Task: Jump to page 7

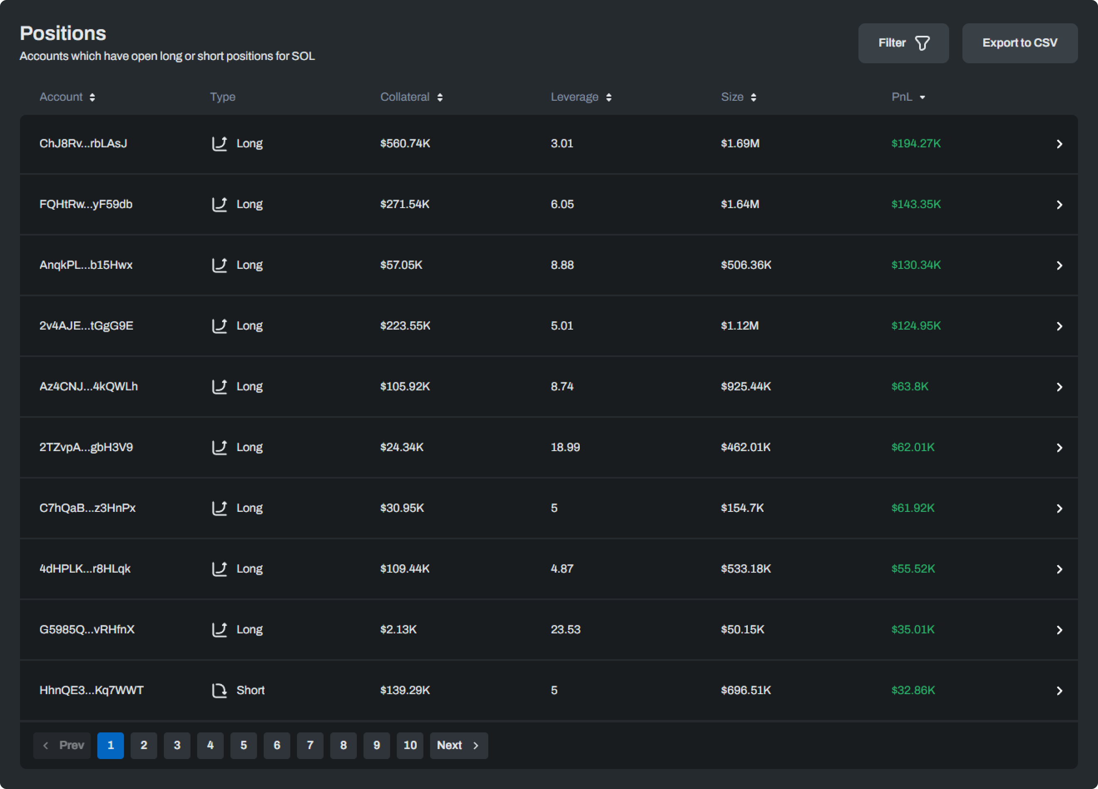Action: click(310, 745)
